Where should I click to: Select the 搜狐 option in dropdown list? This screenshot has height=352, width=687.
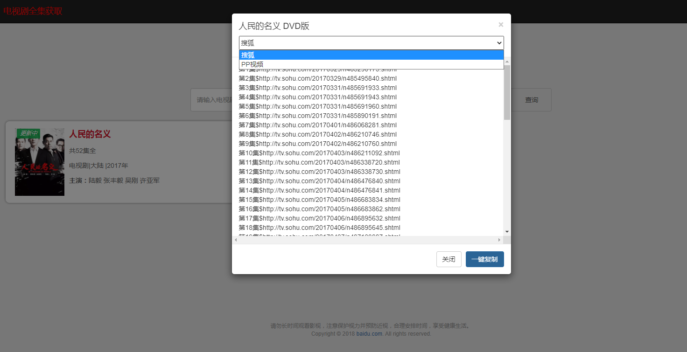[372, 55]
